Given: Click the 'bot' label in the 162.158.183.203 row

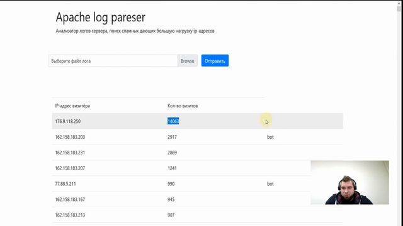Looking at the screenshot, I should [x=270, y=137].
